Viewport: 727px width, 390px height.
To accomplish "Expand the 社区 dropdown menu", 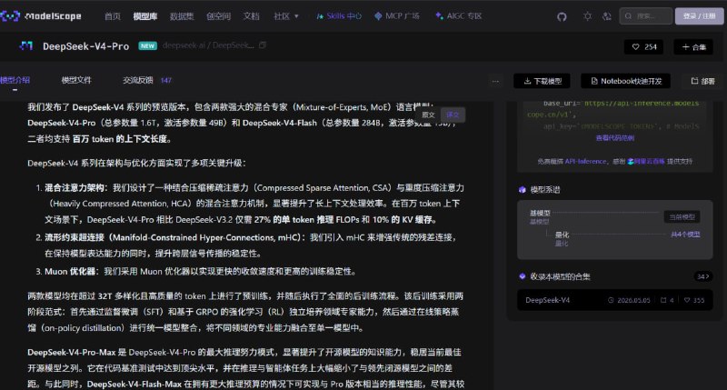I will coord(286,16).
